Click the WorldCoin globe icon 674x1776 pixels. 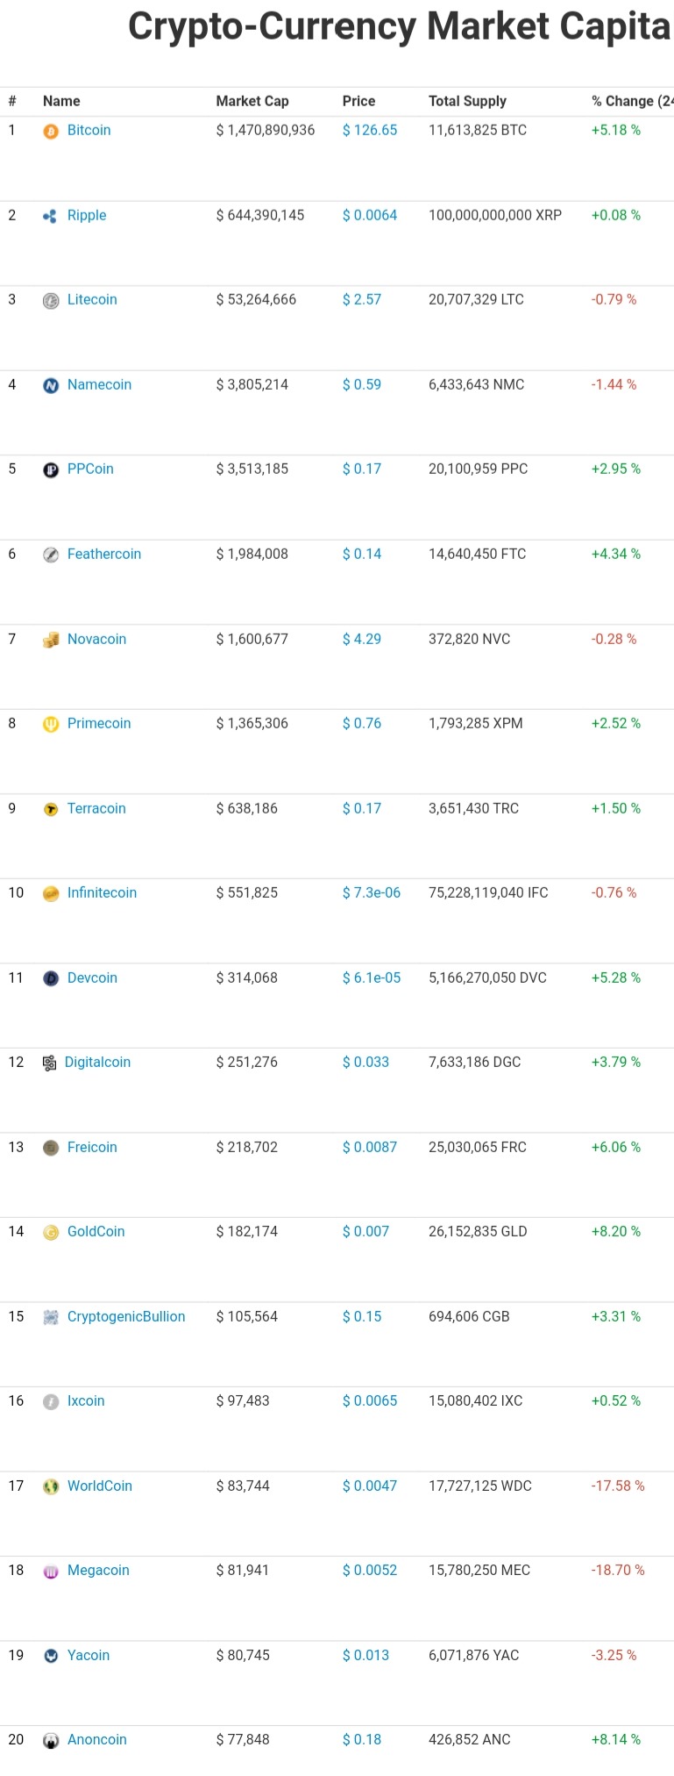pos(51,1486)
